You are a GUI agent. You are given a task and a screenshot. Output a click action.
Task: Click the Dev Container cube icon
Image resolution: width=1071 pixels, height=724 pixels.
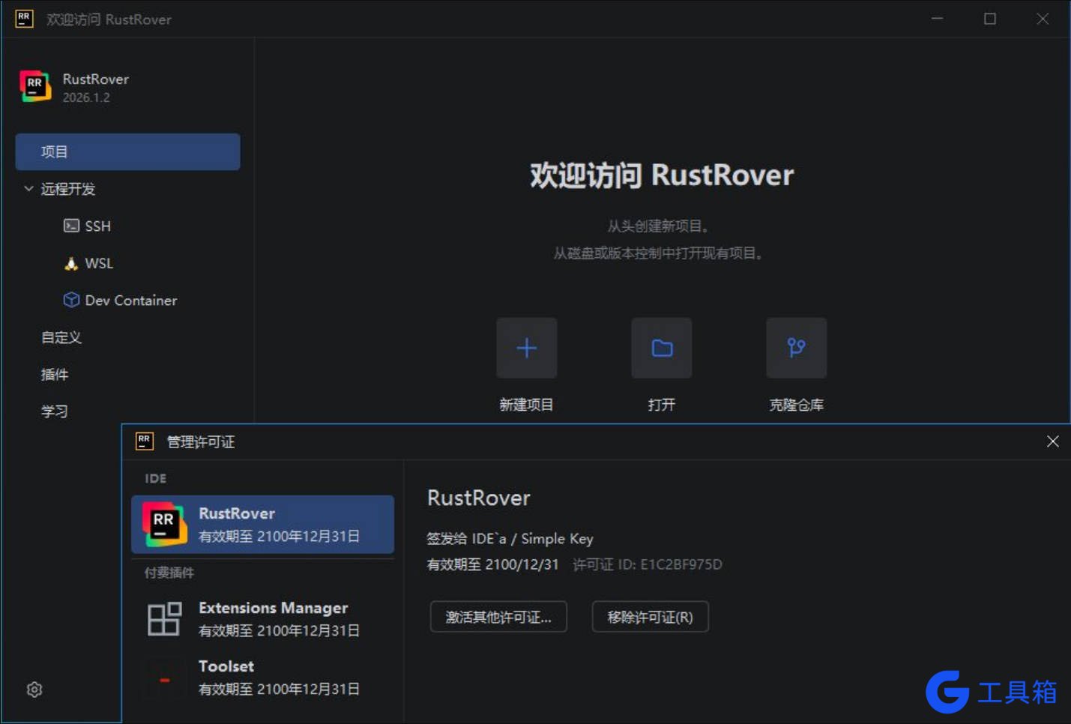click(71, 300)
